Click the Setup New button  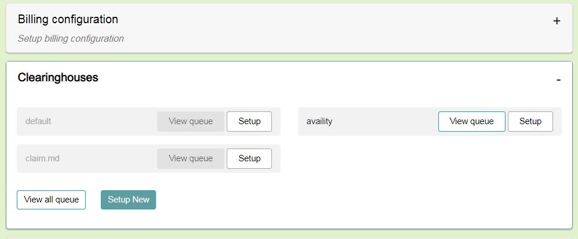128,200
